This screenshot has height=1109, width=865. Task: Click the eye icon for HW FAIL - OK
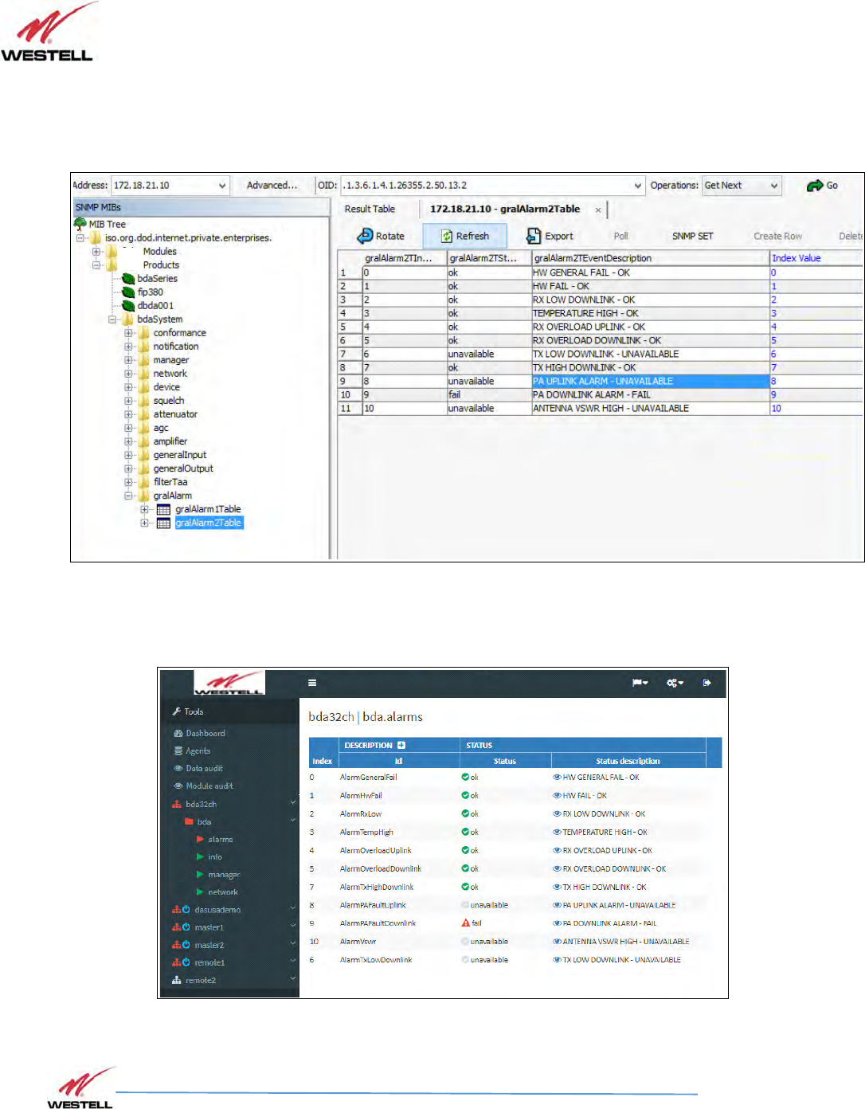coord(558,795)
